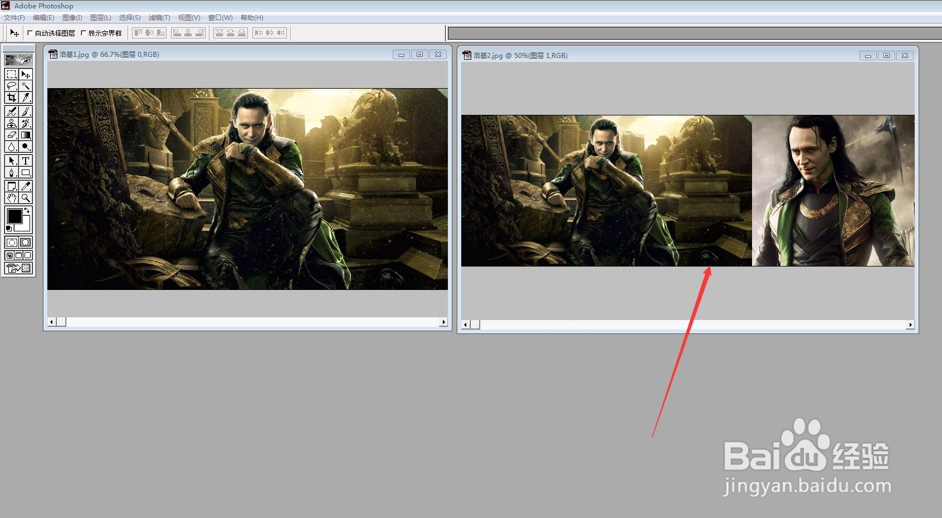Switch to standard screen mode

[9, 255]
